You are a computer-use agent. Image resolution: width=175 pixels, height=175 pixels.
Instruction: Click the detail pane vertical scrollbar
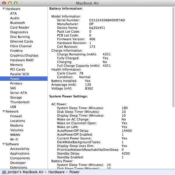pos(173,57)
